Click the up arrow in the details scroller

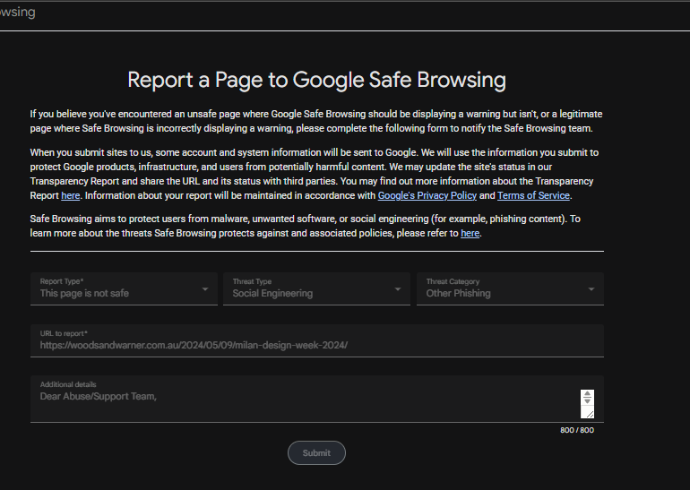[587, 393]
